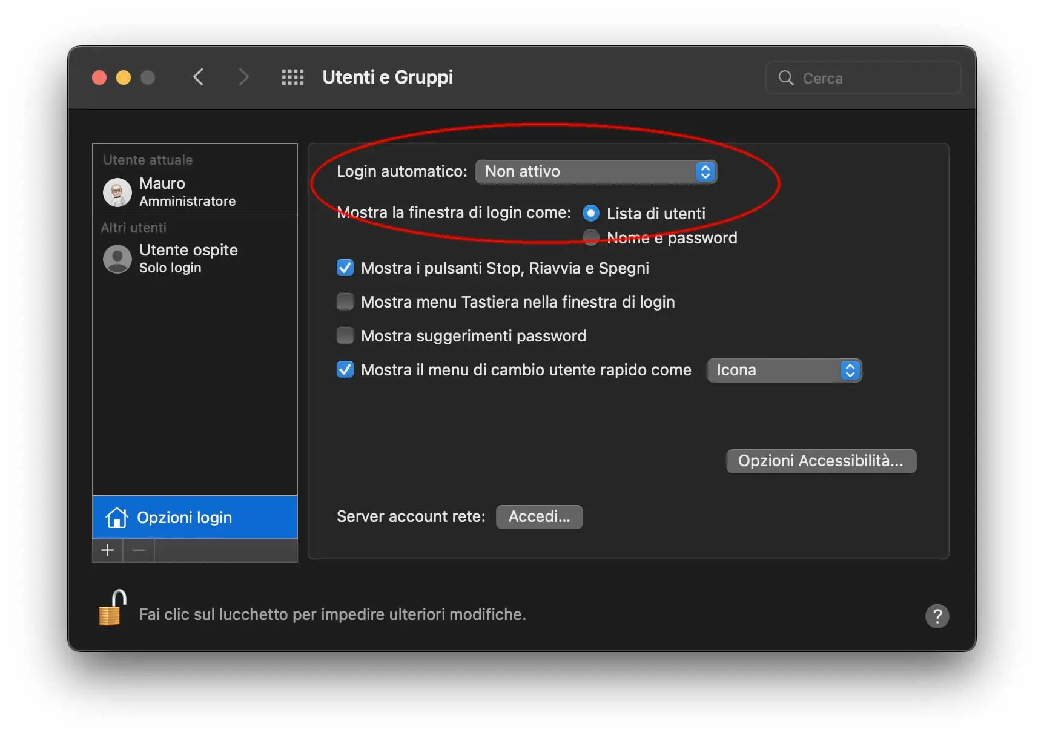Screen dimensions: 1044x741
Task: Open the Icona dropdown menu
Action: (784, 370)
